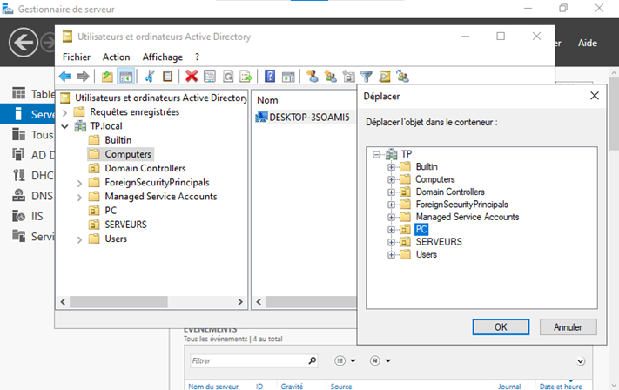Image resolution: width=619 pixels, height=390 pixels.
Task: Expand SERVEURS in the Déplacer tree
Action: click(391, 242)
